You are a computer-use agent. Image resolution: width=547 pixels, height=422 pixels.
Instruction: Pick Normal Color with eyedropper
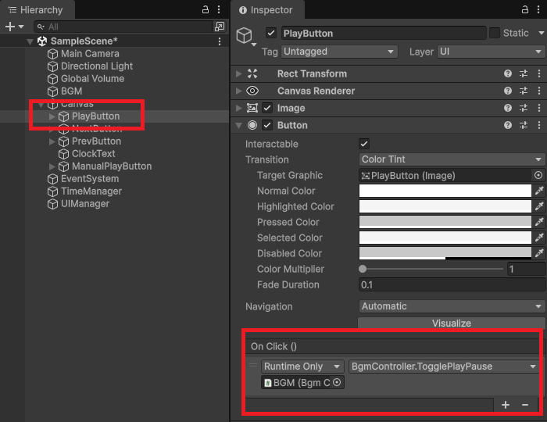(x=539, y=191)
